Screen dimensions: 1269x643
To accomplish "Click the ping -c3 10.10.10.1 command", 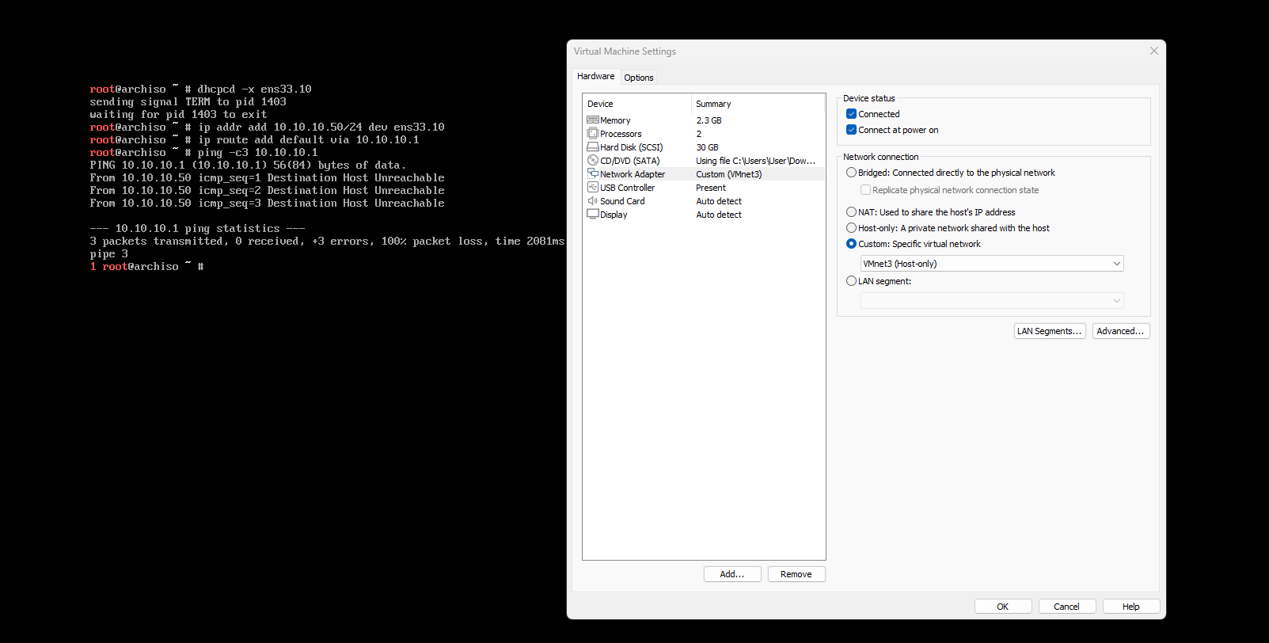I will (x=203, y=153).
